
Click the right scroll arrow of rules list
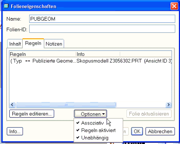coord(168,105)
